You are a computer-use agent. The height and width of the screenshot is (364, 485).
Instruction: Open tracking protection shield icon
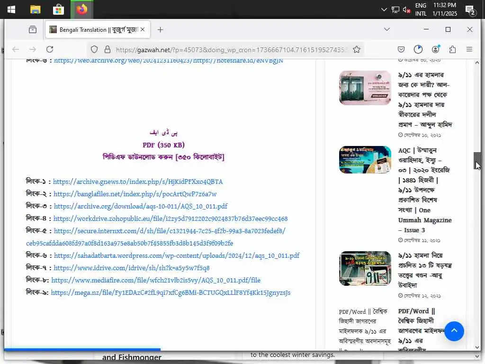click(94, 49)
